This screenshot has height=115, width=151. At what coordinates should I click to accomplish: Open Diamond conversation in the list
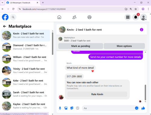pos(25,47)
